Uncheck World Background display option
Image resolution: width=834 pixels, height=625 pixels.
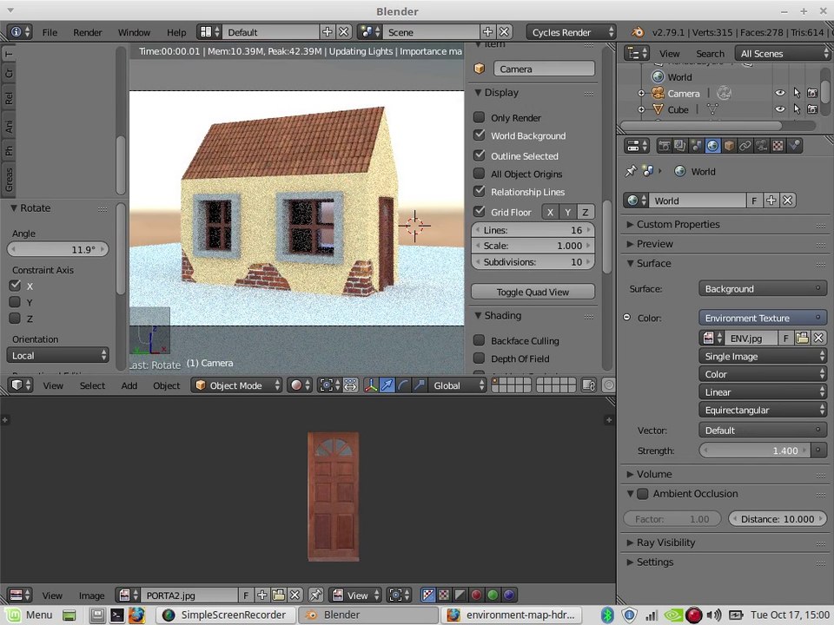480,135
